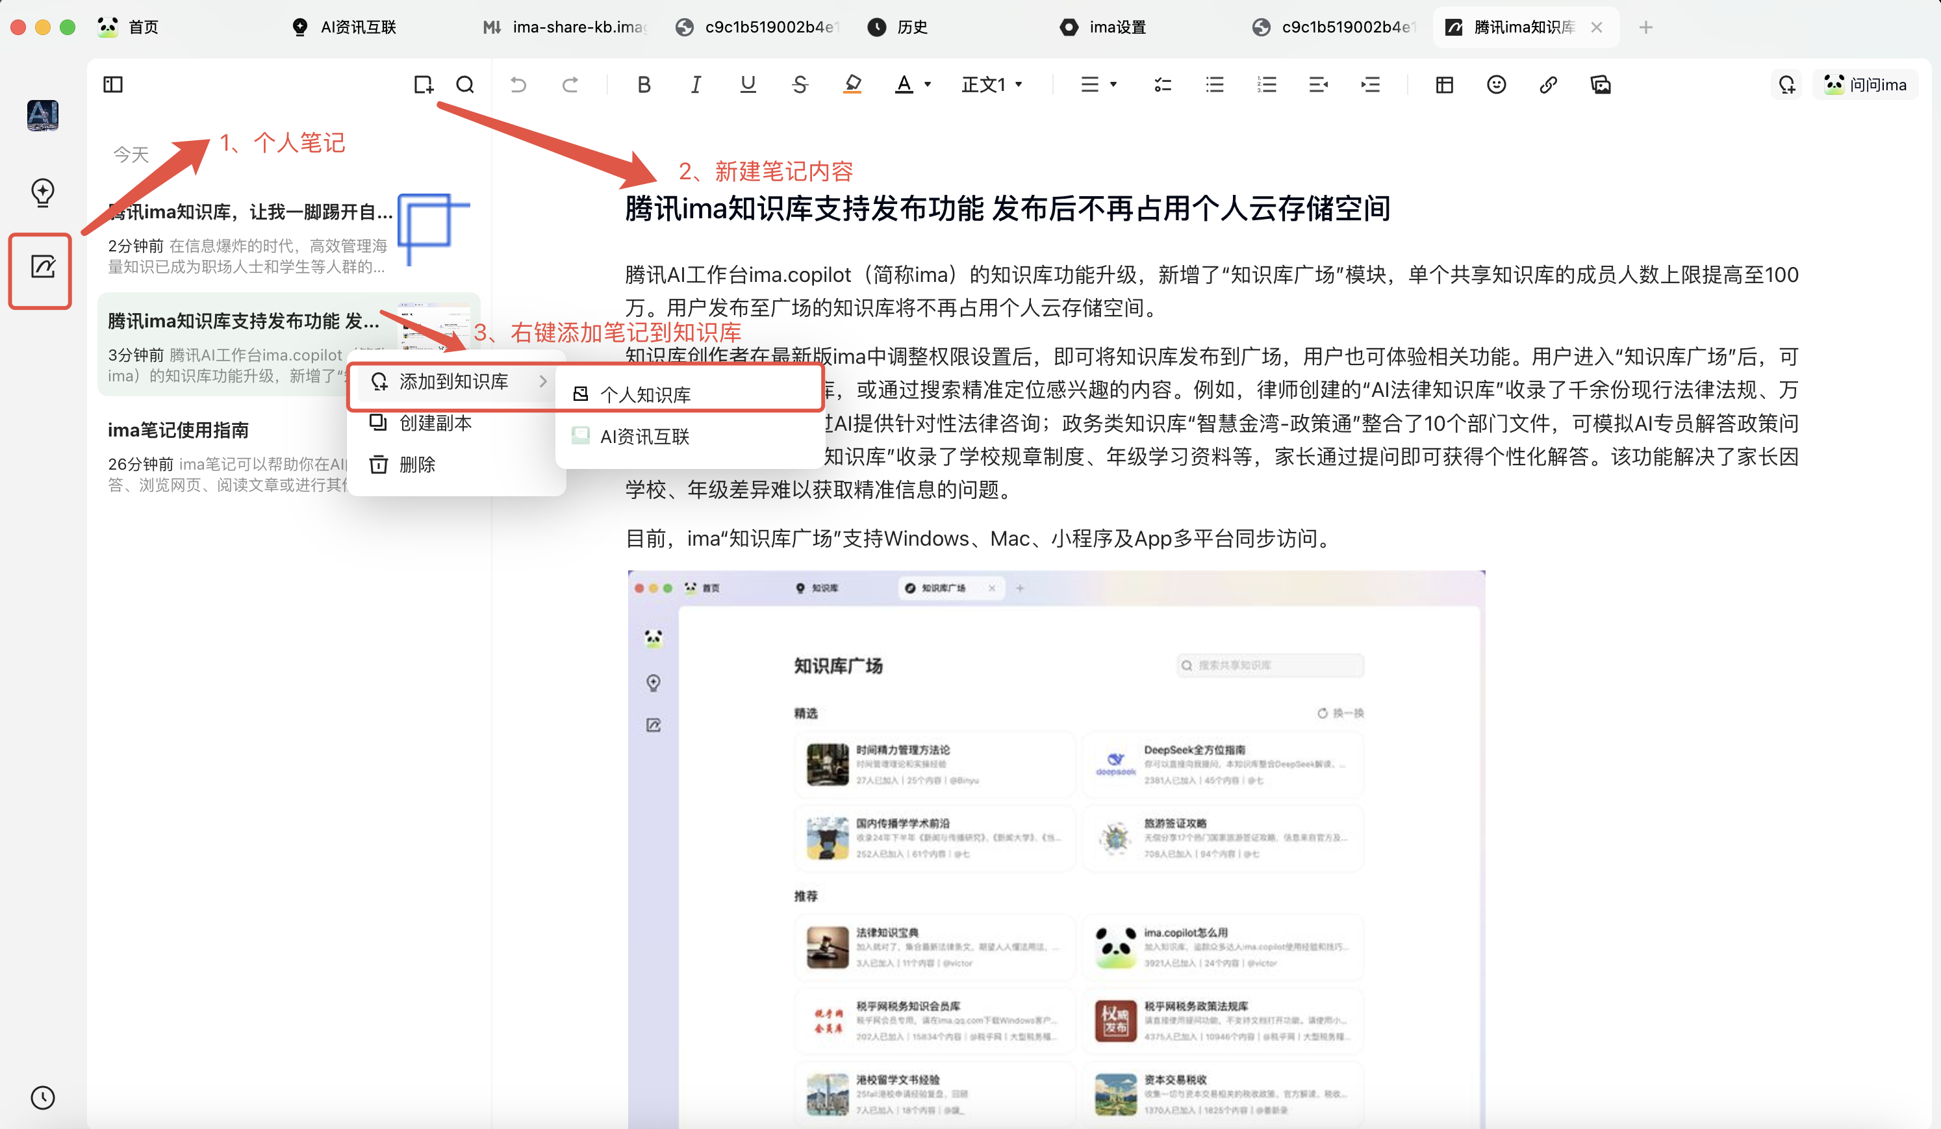Screen dimensions: 1941x1129
Task: Switch to the 首页 tab
Action: [129, 27]
